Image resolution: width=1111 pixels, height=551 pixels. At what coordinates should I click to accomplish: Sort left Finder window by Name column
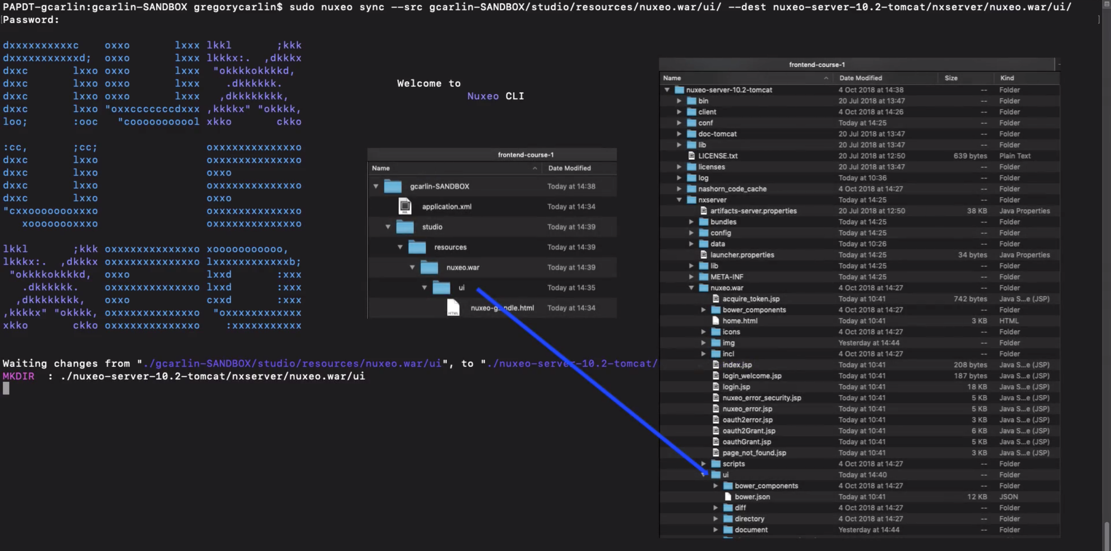coord(454,168)
